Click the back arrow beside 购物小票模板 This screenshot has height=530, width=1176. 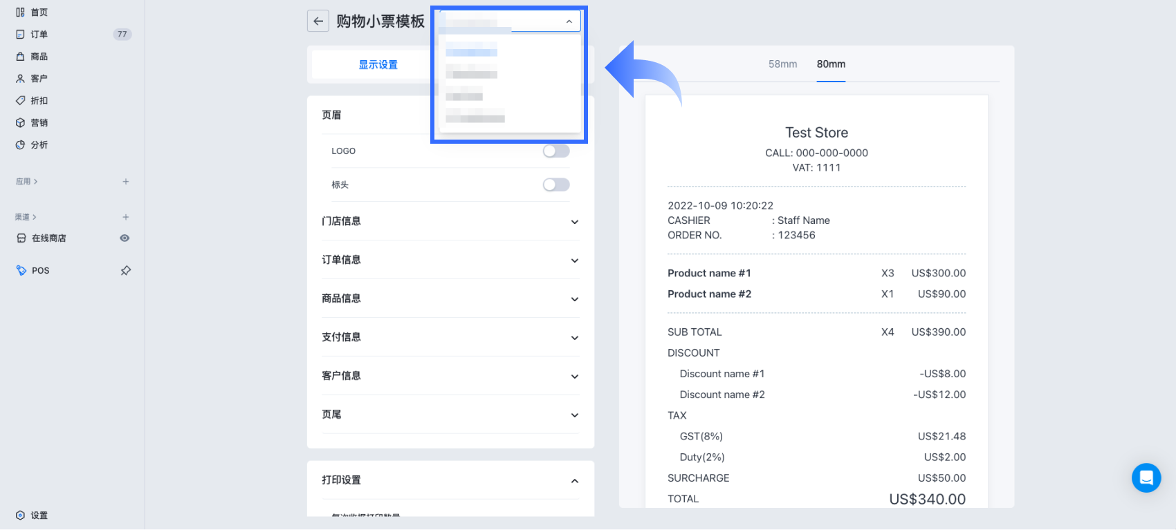click(x=318, y=21)
